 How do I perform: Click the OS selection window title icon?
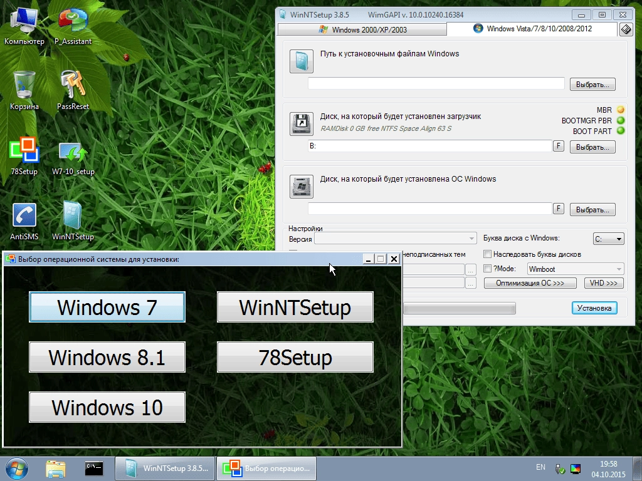tap(11, 259)
